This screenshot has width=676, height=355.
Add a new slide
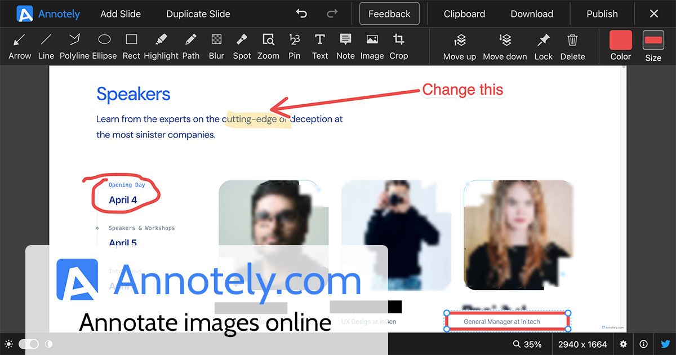point(120,14)
